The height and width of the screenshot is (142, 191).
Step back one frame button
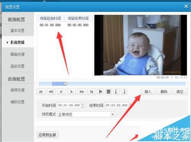61,92
